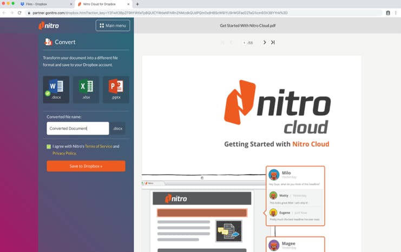Go back in browser history
Image resolution: width=401 pixels, height=252 pixels.
pyautogui.click(x=4, y=13)
